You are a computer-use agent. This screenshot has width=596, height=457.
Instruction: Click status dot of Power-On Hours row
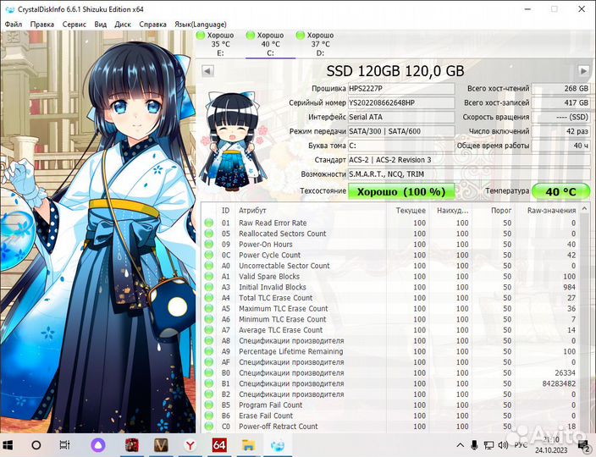coord(208,245)
